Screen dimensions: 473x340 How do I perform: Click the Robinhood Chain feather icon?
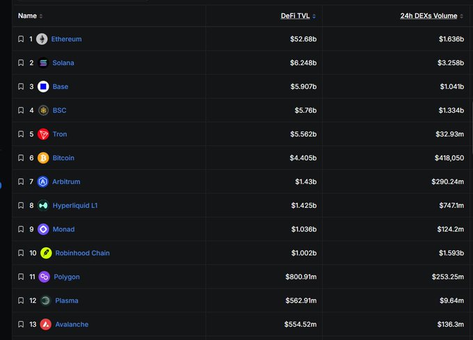coord(46,253)
